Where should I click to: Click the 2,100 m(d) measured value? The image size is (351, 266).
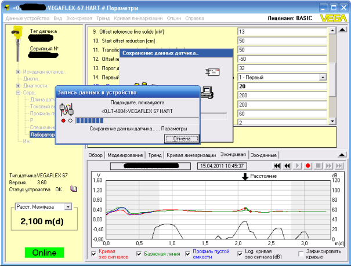42,221
